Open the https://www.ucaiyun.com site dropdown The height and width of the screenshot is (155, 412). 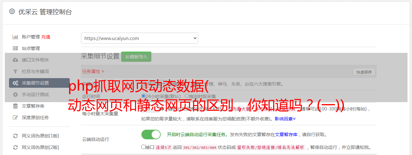pyautogui.click(x=139, y=38)
